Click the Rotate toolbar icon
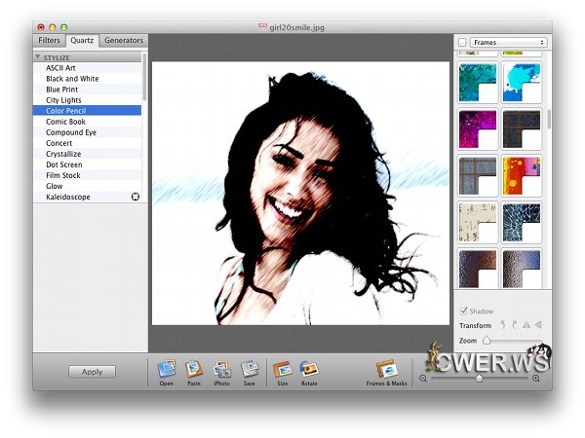 point(309,369)
